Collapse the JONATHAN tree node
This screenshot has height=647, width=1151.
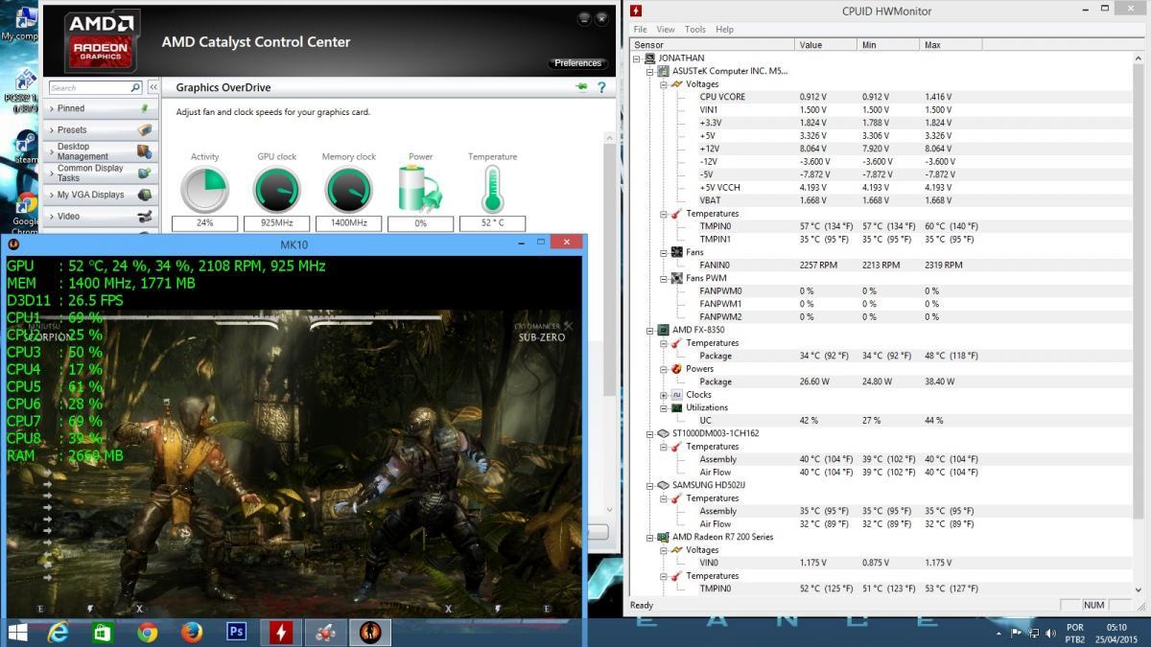(637, 58)
